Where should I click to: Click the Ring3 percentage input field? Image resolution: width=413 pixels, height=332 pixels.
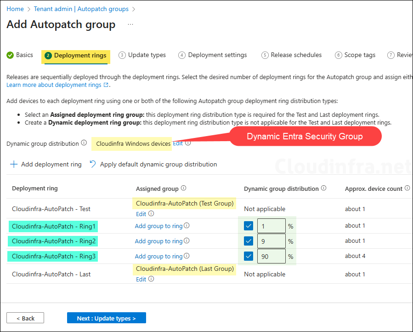coord(271,256)
